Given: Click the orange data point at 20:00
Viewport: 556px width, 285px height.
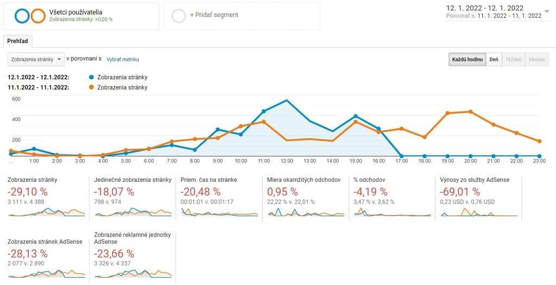Looking at the screenshot, I should [470, 111].
